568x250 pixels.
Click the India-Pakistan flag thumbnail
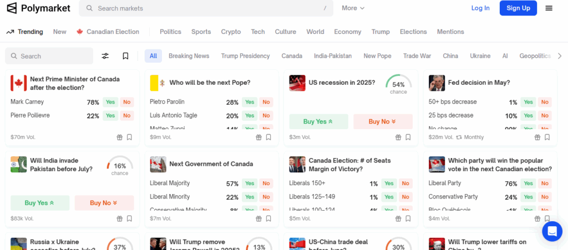[x=19, y=164]
